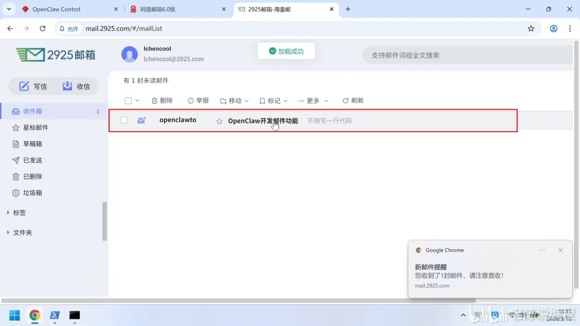Image resolution: width=580 pixels, height=326 pixels.
Task: Select the 2925邮箱 browser tab
Action: [269, 9]
